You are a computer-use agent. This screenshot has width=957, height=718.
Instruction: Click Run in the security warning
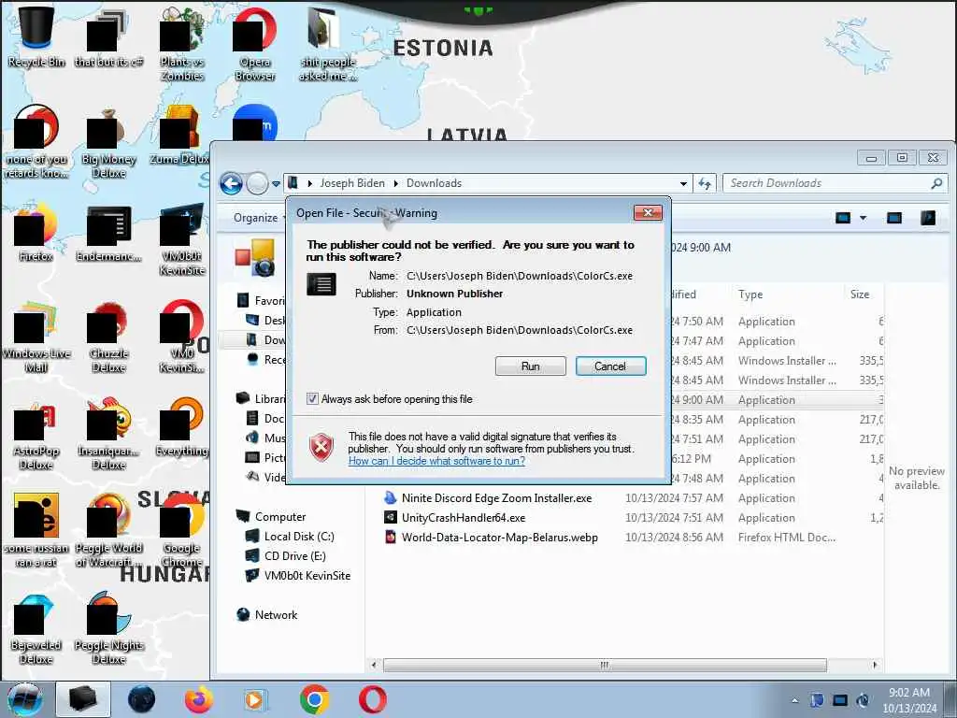tap(531, 366)
